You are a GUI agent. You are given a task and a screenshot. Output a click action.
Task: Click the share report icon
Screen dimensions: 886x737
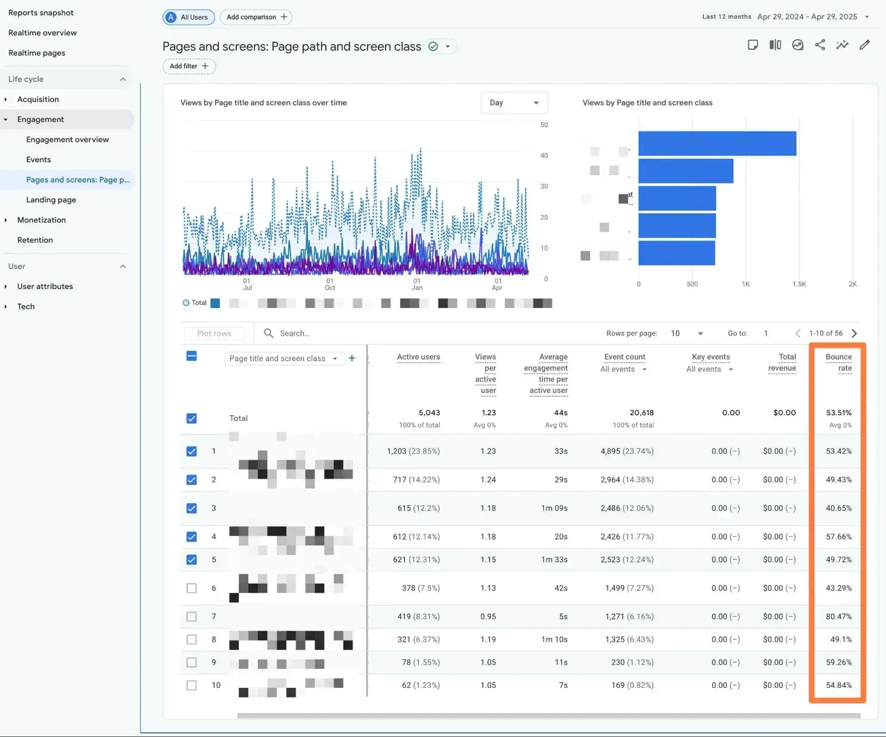[820, 45]
